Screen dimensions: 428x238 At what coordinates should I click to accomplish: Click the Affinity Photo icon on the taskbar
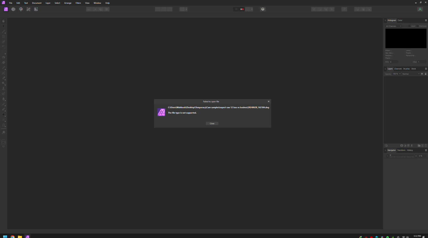coord(27,236)
